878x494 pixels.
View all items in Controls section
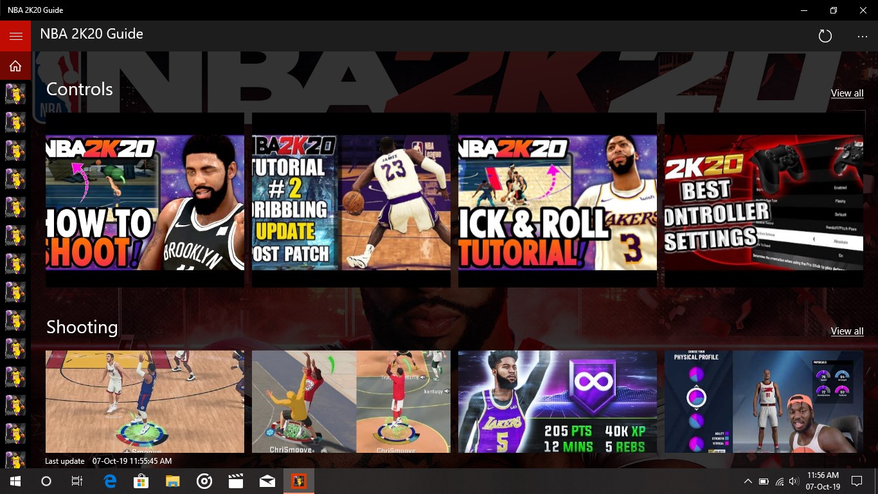pos(847,93)
